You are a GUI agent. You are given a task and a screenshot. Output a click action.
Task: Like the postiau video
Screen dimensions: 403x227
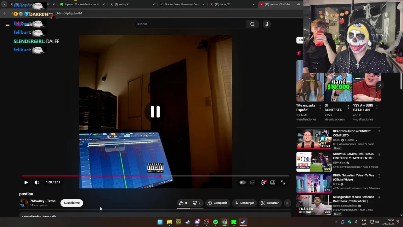(183, 203)
